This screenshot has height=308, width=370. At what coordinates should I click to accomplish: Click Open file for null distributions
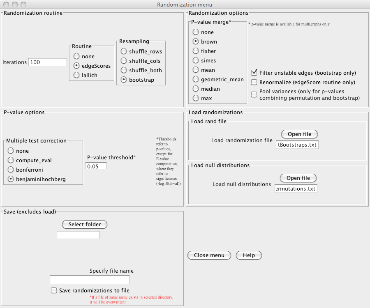point(298,178)
